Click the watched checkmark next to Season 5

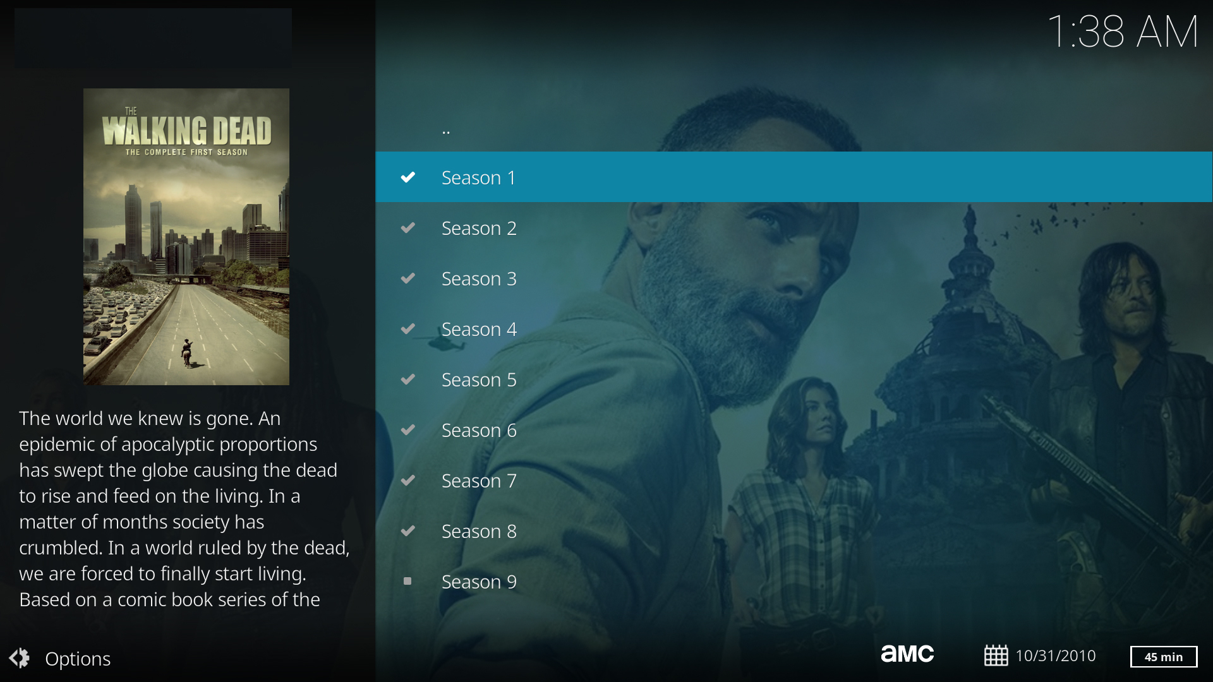click(x=408, y=380)
